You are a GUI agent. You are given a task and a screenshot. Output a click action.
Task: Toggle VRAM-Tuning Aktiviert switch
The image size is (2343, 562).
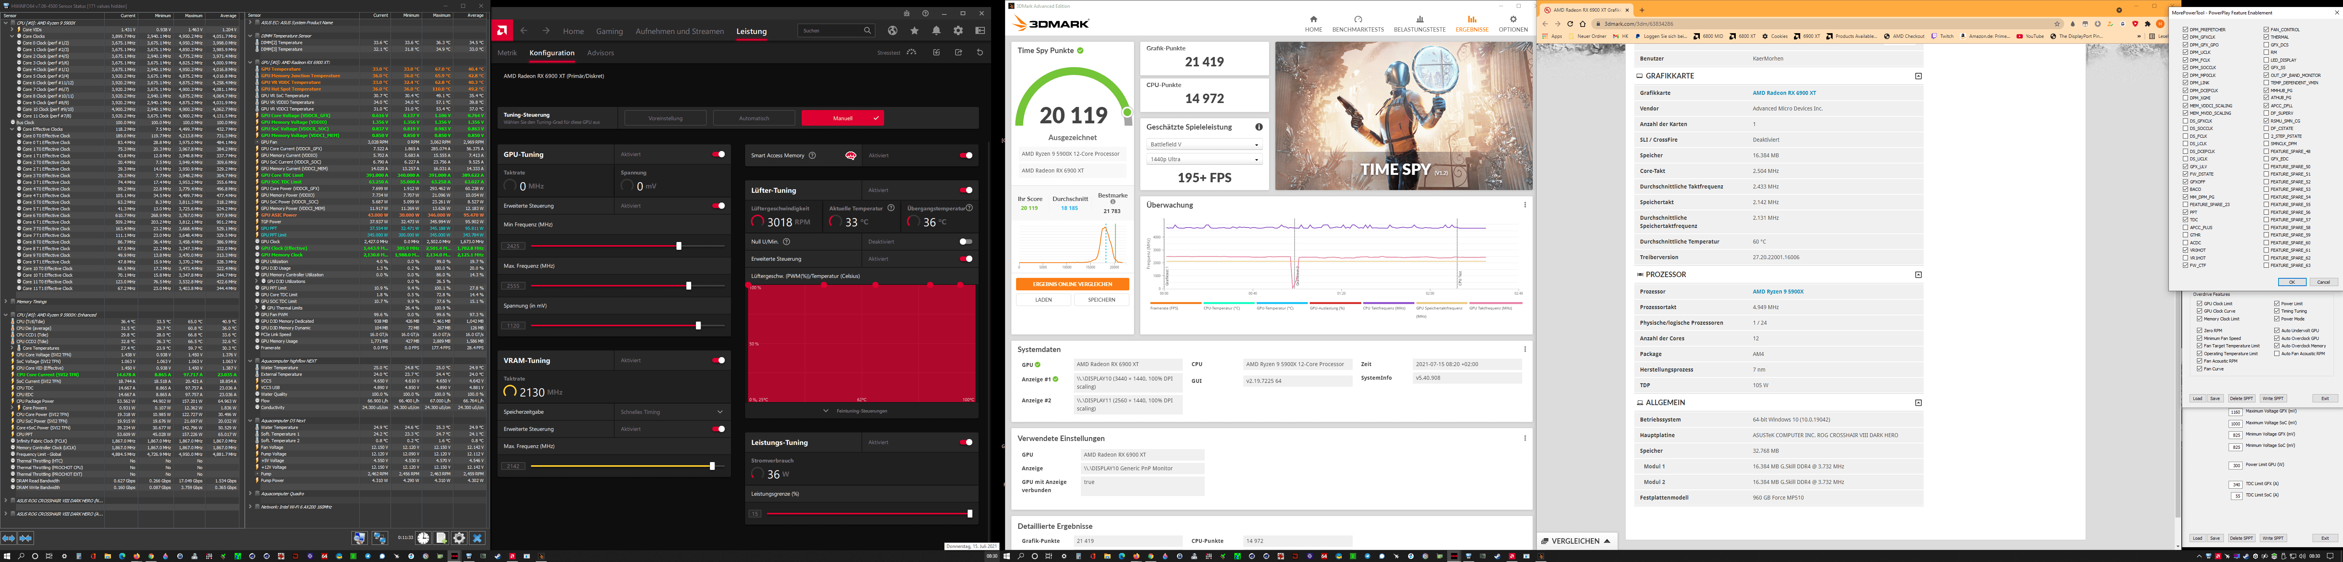coord(719,360)
